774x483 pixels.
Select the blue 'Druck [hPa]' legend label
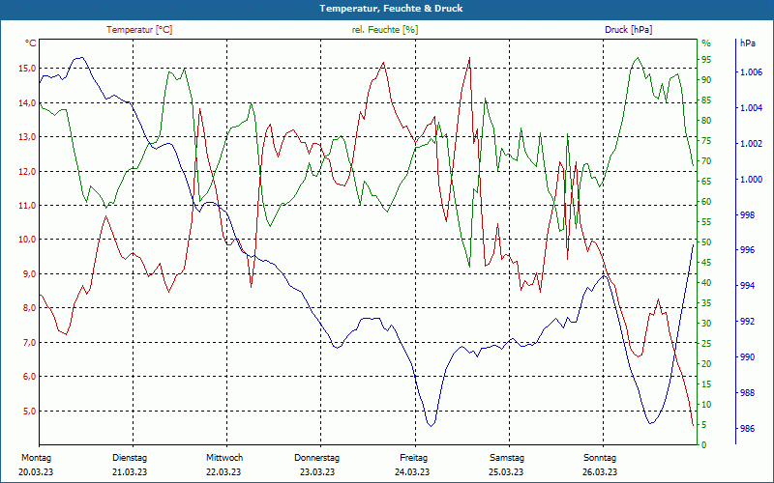(x=628, y=30)
